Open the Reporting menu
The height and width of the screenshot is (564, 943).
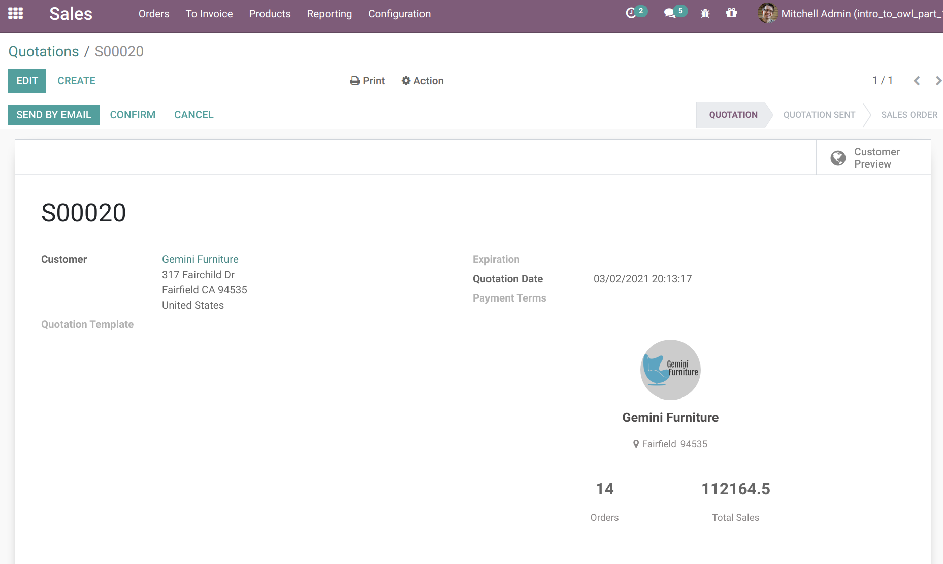tap(329, 14)
